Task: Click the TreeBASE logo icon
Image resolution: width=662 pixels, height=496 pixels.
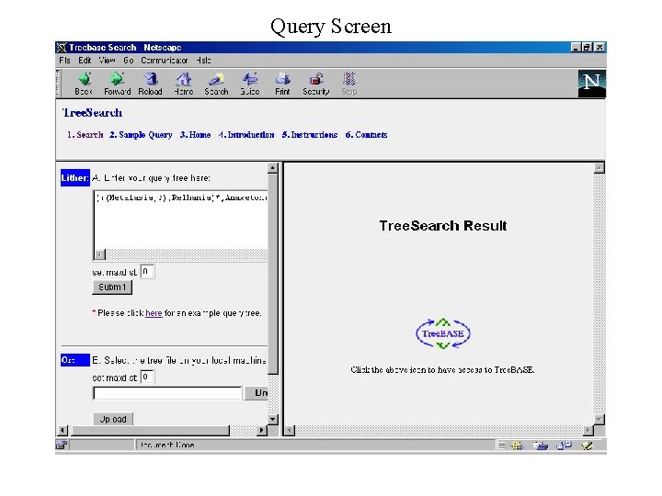Action: 443,333
